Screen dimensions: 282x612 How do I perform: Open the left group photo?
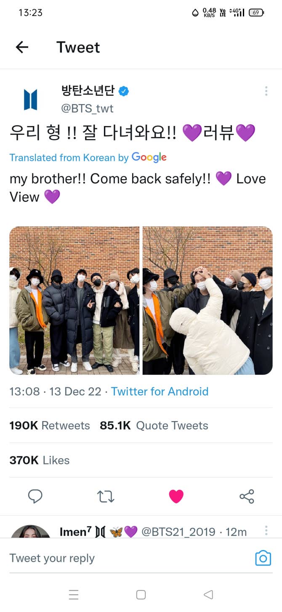(x=74, y=301)
